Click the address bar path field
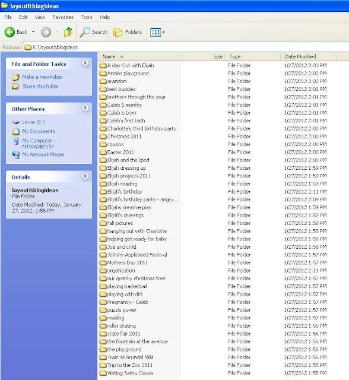 pyautogui.click(x=186, y=47)
